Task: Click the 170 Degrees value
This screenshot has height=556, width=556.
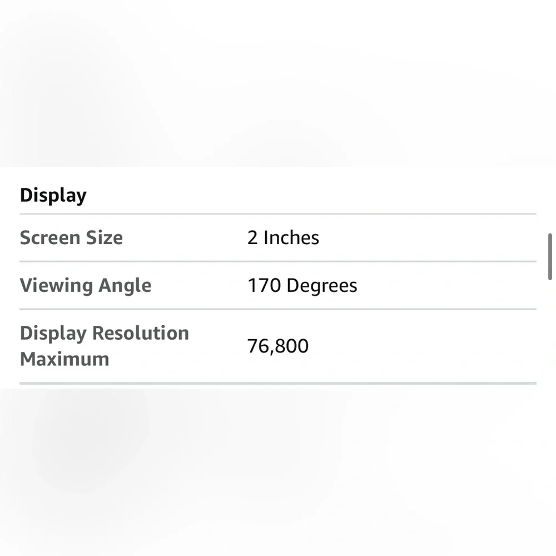Action: (x=302, y=286)
